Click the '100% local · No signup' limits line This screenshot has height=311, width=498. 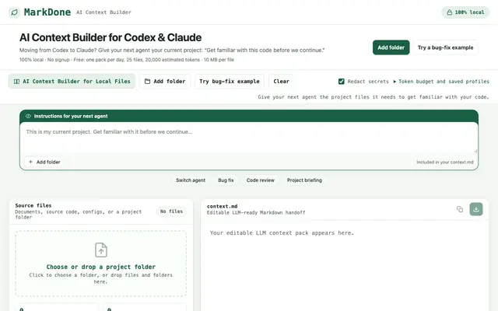(x=126, y=60)
